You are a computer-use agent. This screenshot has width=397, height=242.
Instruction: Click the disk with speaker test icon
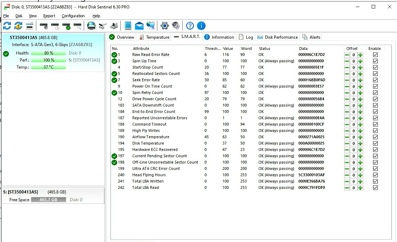[x=44, y=26]
